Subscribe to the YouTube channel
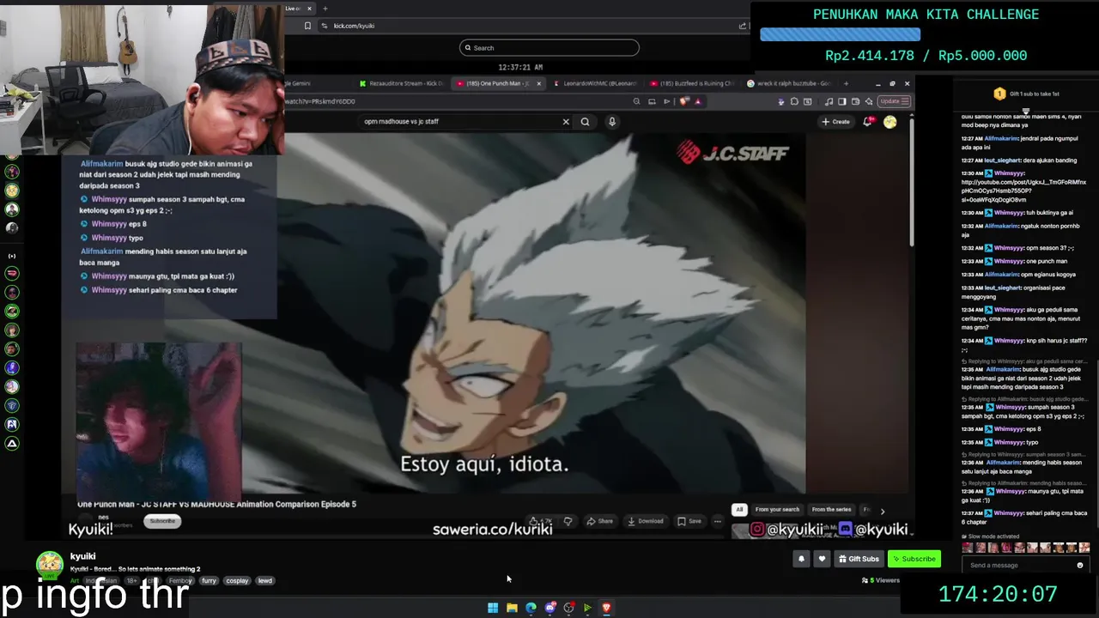The height and width of the screenshot is (618, 1099). tap(162, 521)
